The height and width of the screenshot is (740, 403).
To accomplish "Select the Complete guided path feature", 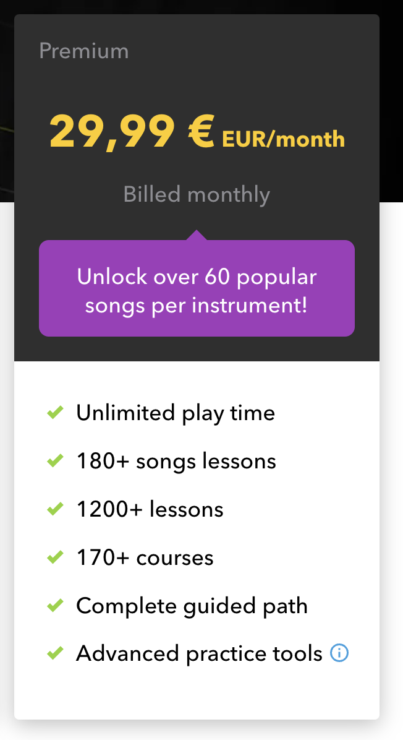I will [192, 606].
